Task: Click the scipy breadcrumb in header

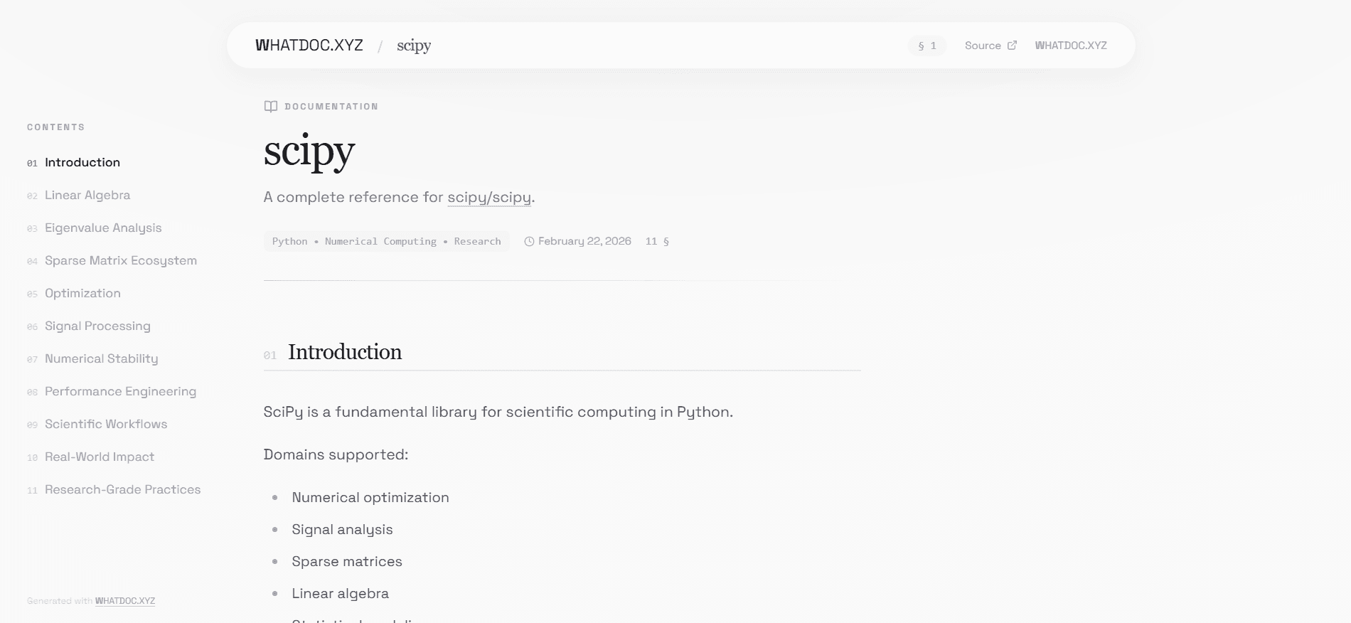Action: point(414,46)
